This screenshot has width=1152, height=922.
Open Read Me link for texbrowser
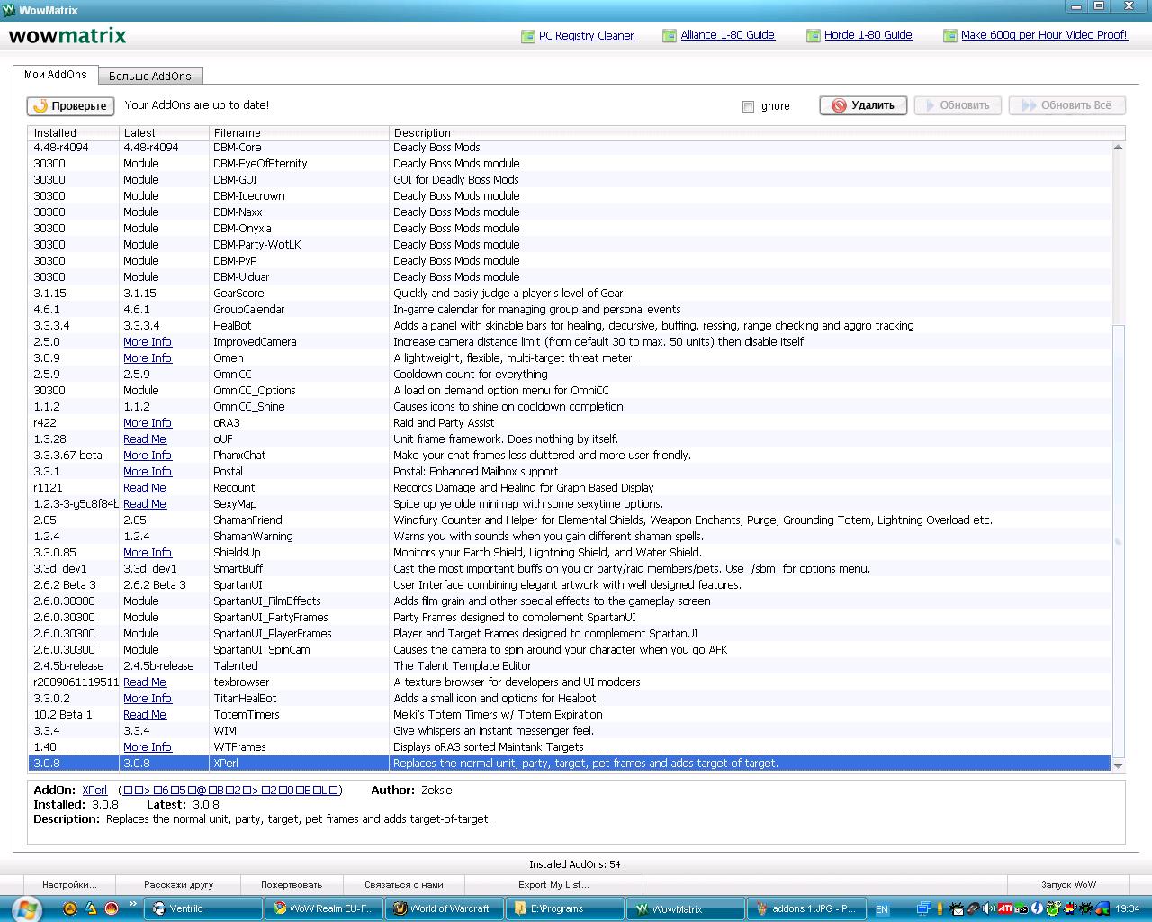click(145, 682)
